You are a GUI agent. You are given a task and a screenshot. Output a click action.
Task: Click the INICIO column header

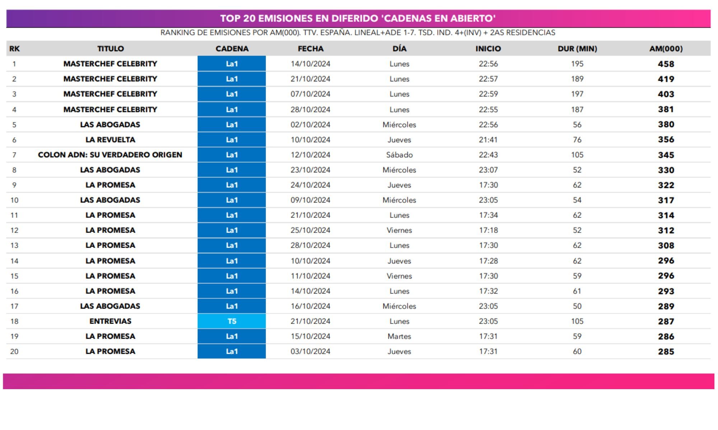488,48
